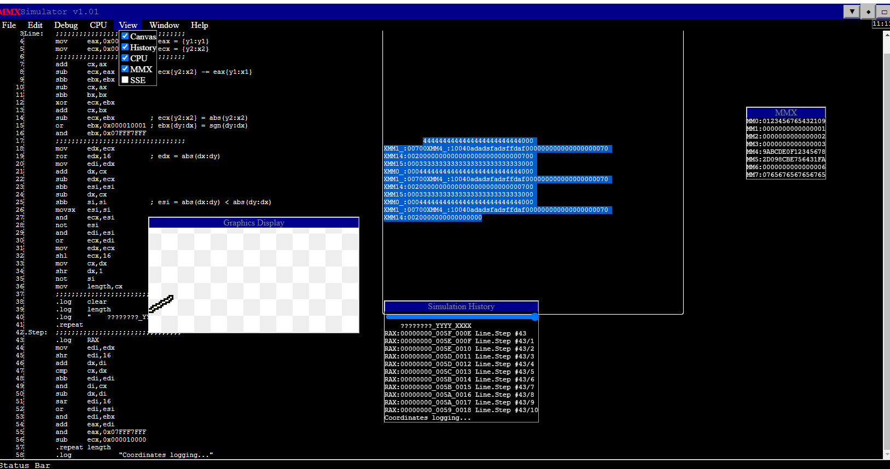Click the MMX register panel title
This screenshot has width=890, height=469.
786,112
